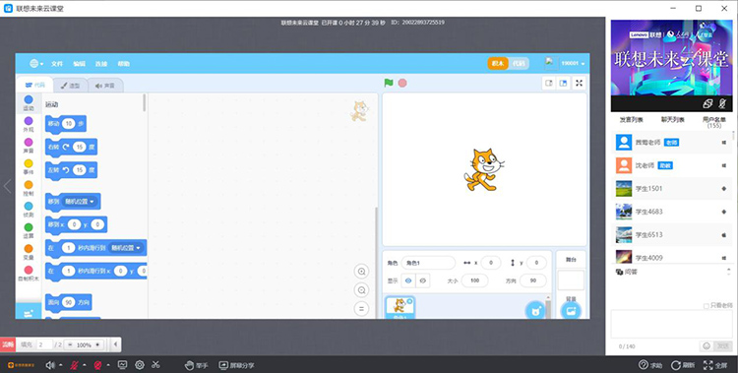Click the 屏幕分享 screen share button
The image size is (738, 373).
[x=236, y=365]
